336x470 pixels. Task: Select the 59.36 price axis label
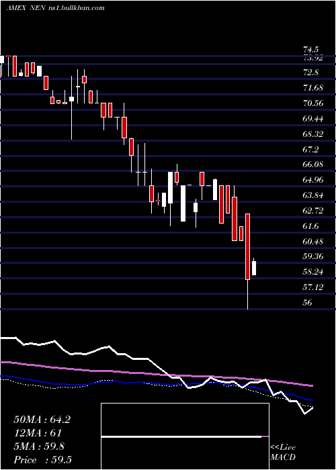click(x=313, y=256)
